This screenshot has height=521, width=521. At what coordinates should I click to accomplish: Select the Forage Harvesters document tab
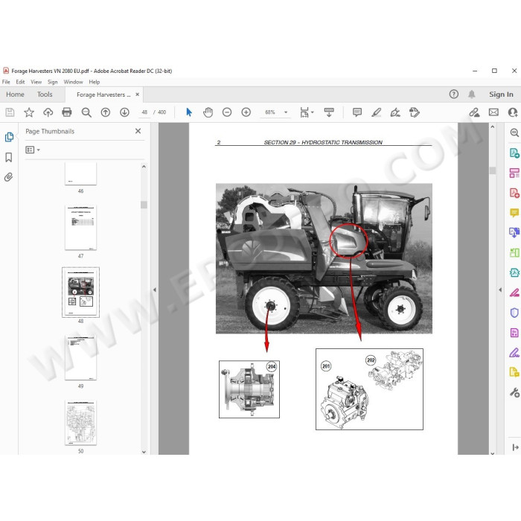pos(103,95)
